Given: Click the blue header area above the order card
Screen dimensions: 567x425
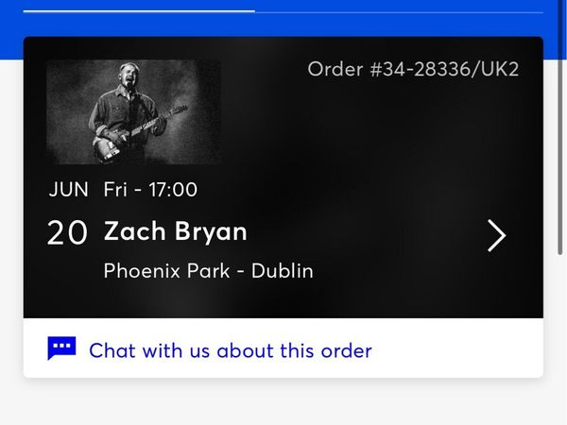Looking at the screenshot, I should (283, 25).
